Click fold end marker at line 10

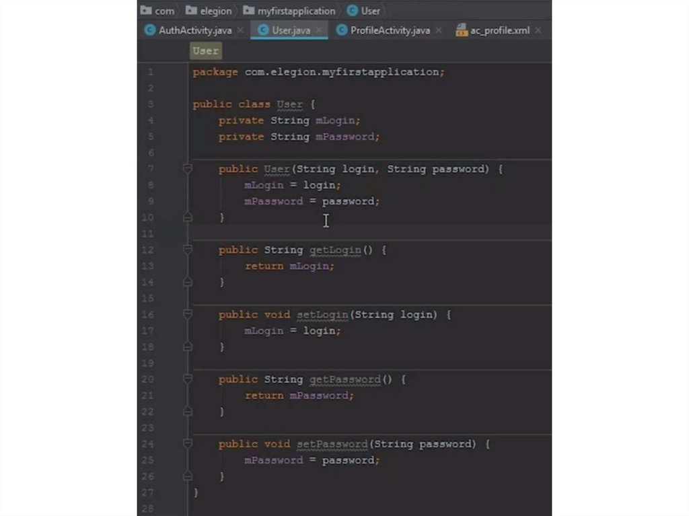coord(188,217)
